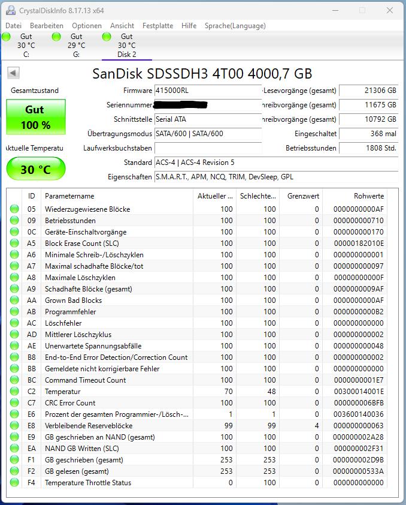Select the C: drive tab
This screenshot has height=505, width=406.
26,46
